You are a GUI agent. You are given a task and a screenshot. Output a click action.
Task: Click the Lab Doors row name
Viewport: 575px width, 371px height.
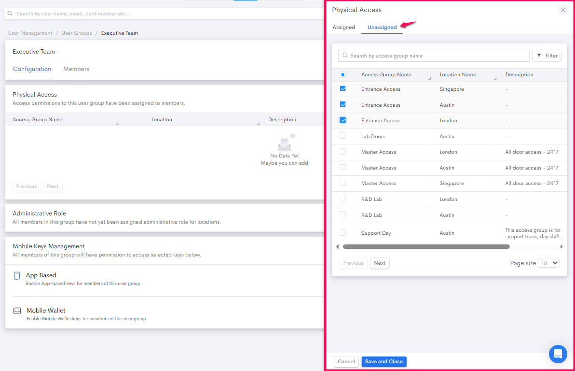[x=373, y=136]
